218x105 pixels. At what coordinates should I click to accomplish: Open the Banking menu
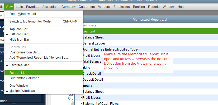[x=139, y=7]
